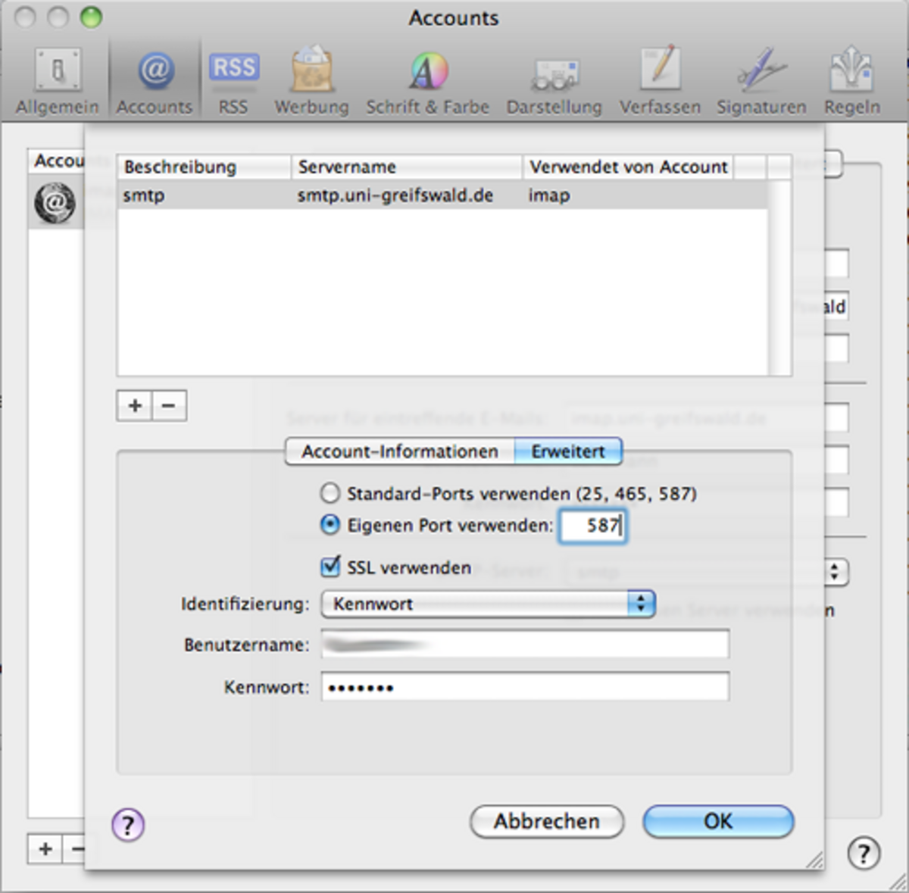Open the Verfassen preferences pane

pyautogui.click(x=660, y=81)
